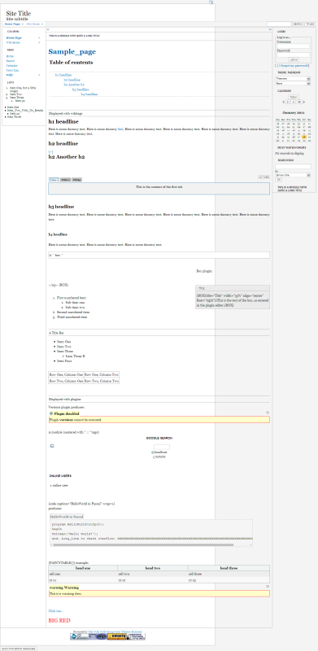
Task: Click the Log in button
Action: 293,59
